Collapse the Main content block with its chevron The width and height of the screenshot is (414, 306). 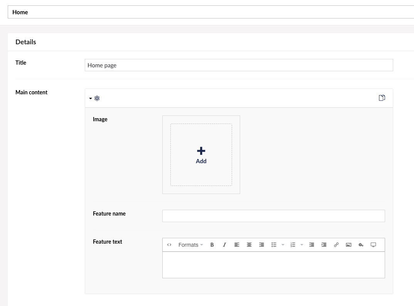[91, 98]
